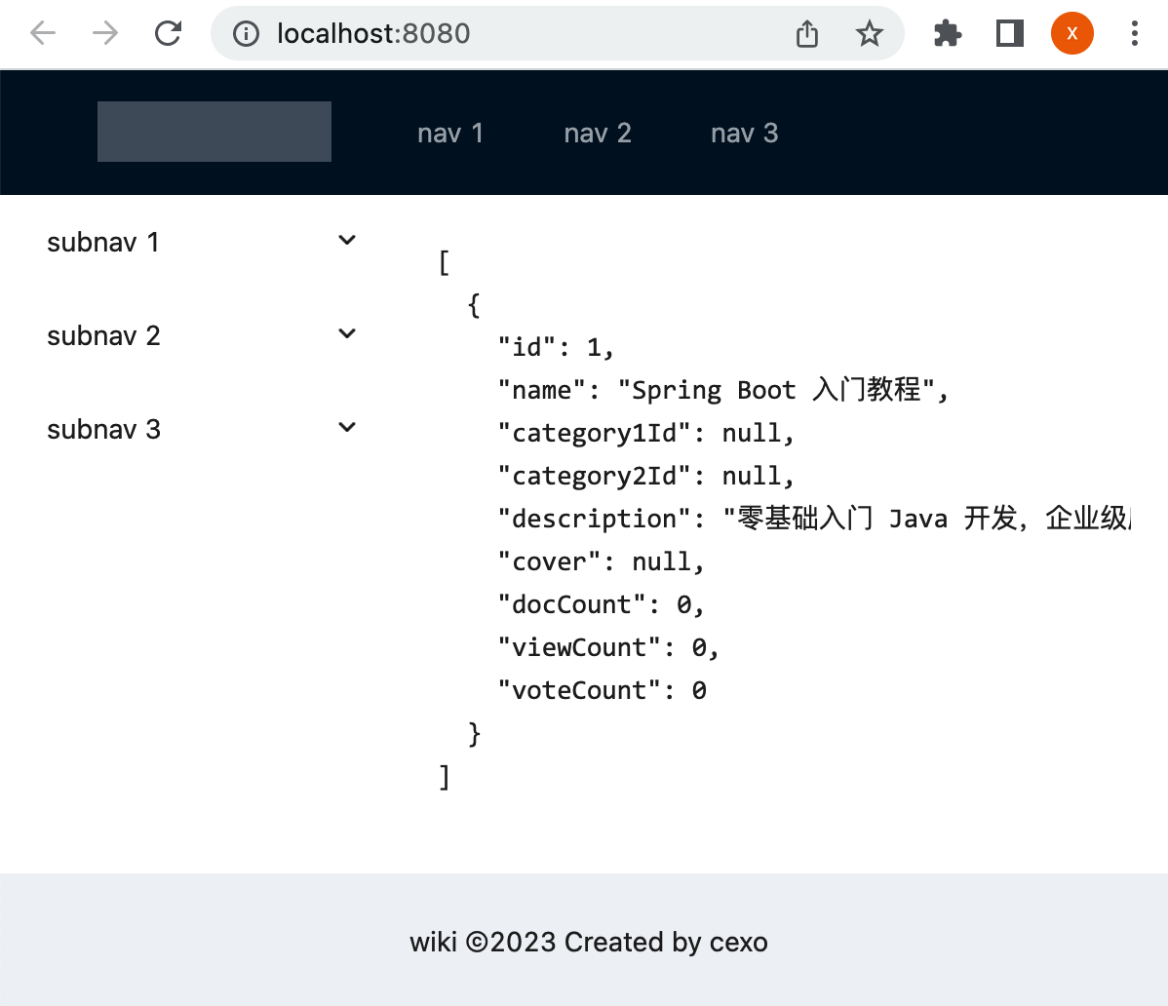Click the wiki footer credit text
The height and width of the screenshot is (1006, 1168).
[588, 942]
